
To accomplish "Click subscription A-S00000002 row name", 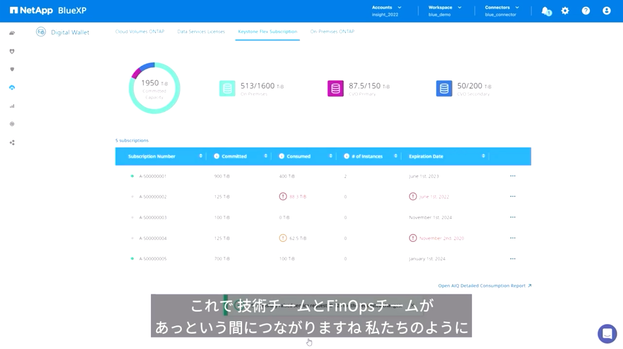I will 153,197.
